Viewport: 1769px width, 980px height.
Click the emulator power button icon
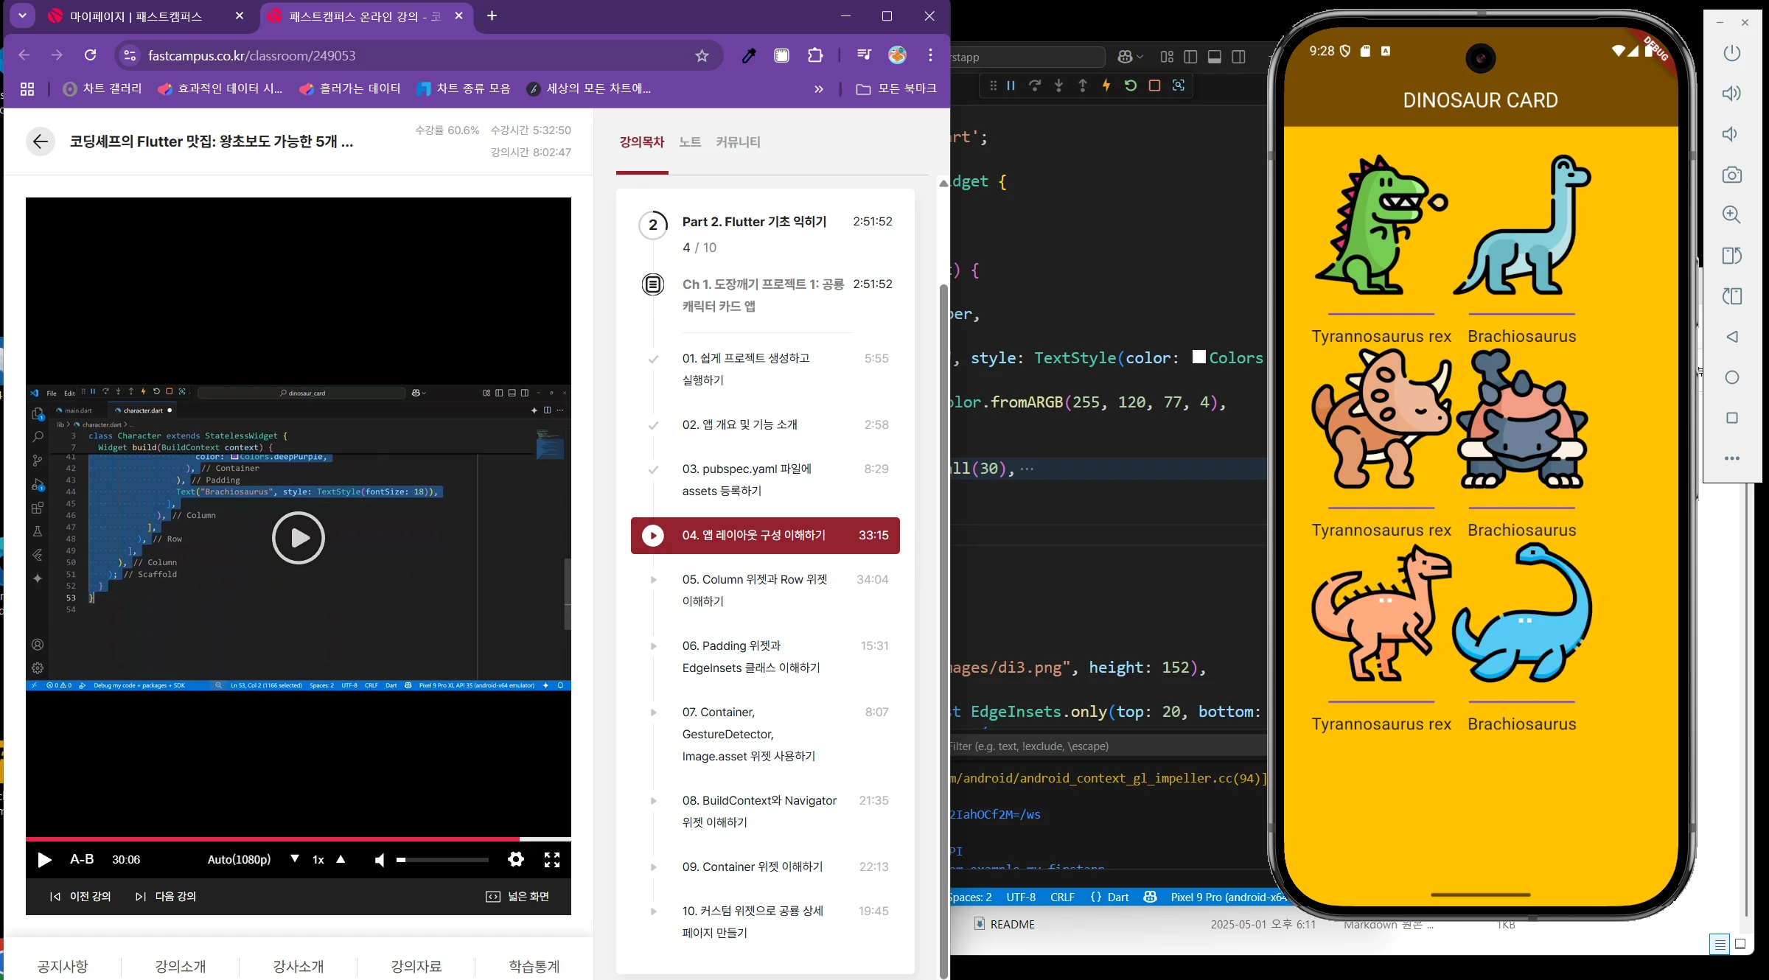coord(1731,53)
